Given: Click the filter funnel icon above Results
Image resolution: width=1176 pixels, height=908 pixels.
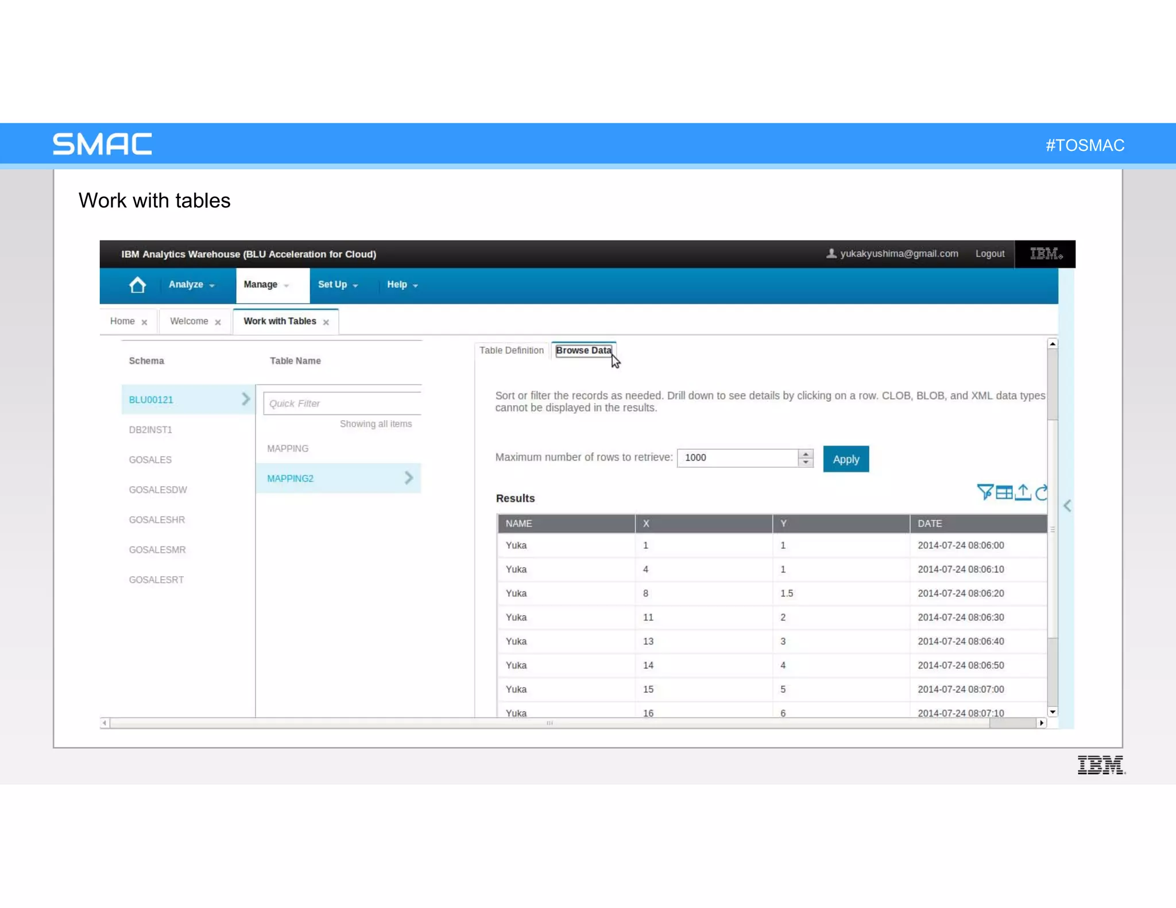Looking at the screenshot, I should tap(985, 492).
